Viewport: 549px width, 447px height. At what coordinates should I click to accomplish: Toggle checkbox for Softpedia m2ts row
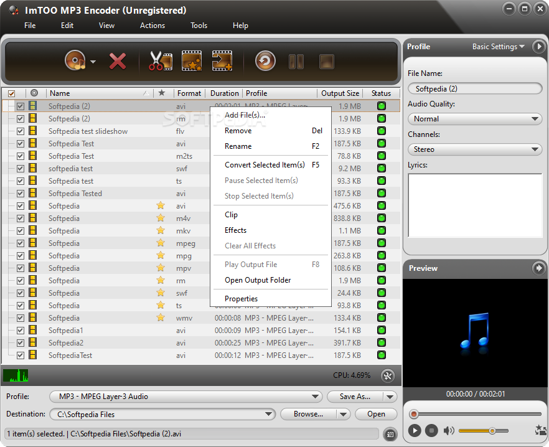(21, 156)
